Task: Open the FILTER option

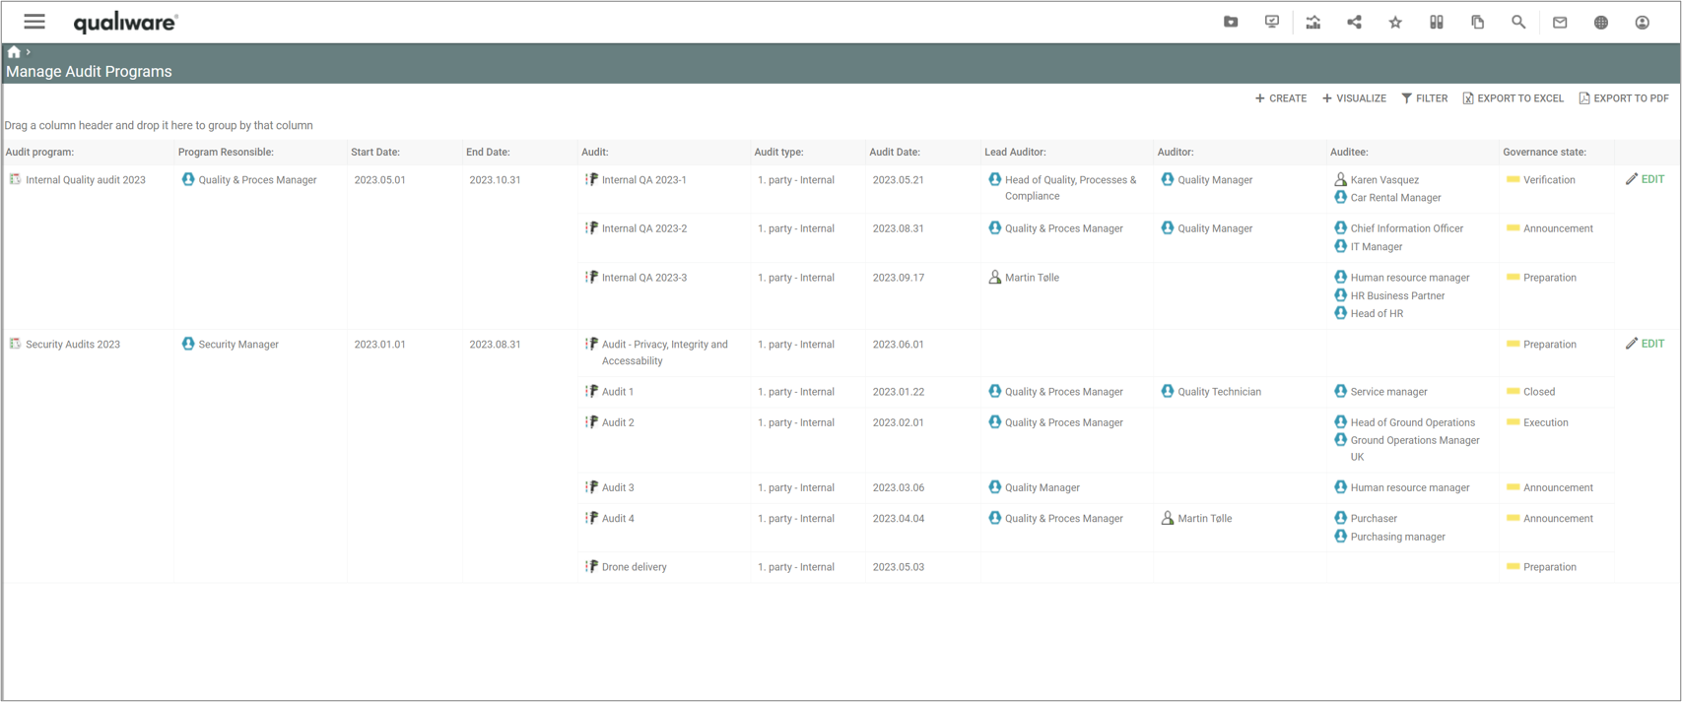Action: click(1425, 98)
